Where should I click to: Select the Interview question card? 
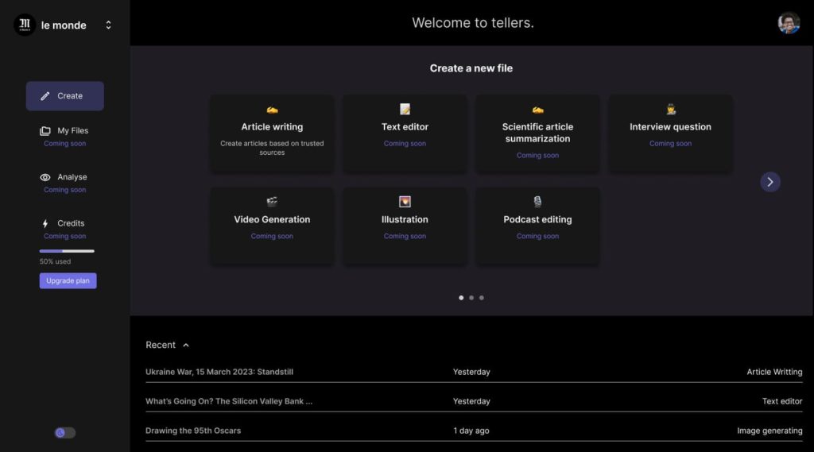(671, 133)
